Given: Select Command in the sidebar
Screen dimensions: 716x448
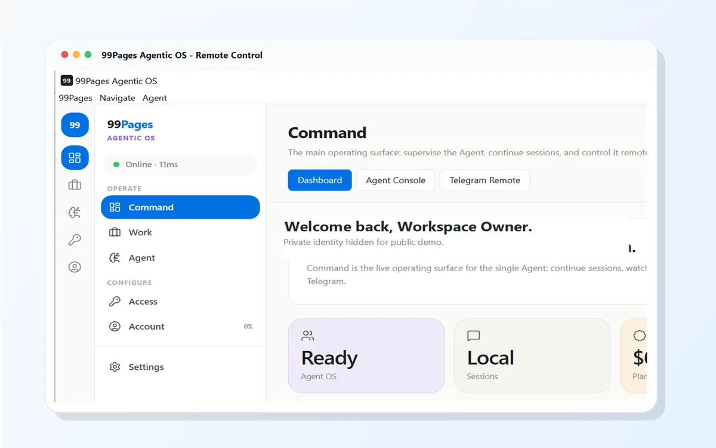Looking at the screenshot, I should [x=180, y=207].
